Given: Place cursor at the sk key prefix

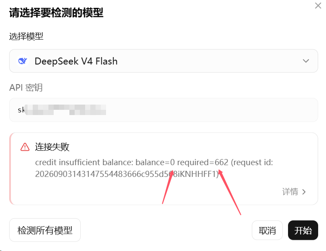Looking at the screenshot, I should tap(21, 110).
